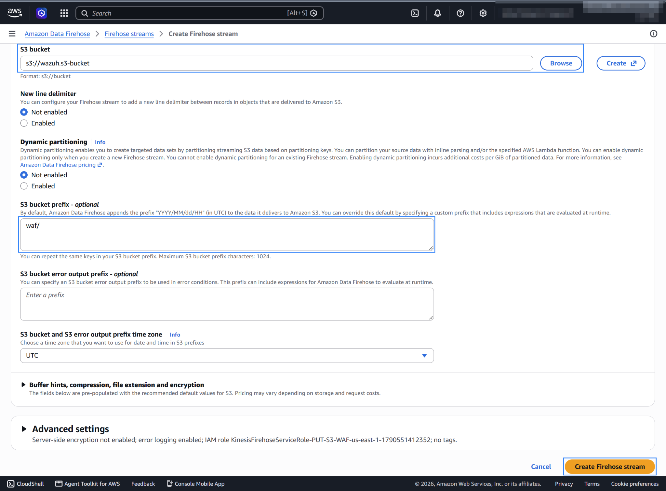The image size is (666, 491).
Task: Select Enabled for Dynamic partitioning
Action: (x=24, y=186)
